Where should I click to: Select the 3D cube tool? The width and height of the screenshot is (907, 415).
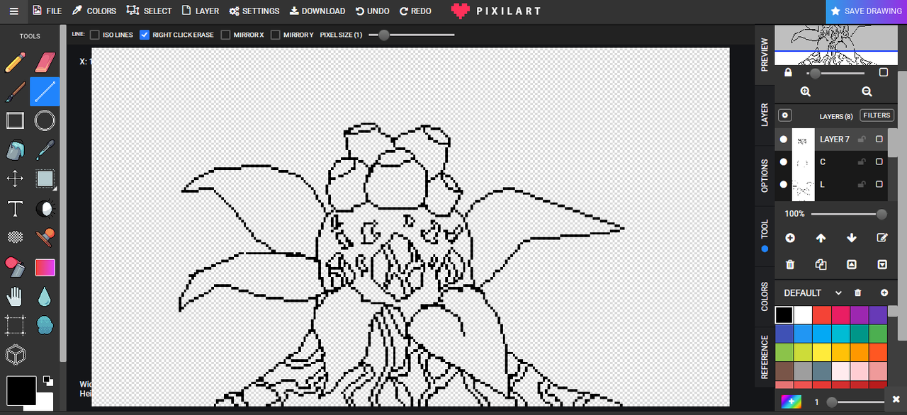coord(15,354)
